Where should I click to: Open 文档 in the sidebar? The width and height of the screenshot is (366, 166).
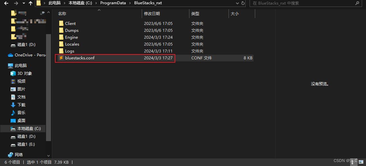pyautogui.click(x=21, y=97)
